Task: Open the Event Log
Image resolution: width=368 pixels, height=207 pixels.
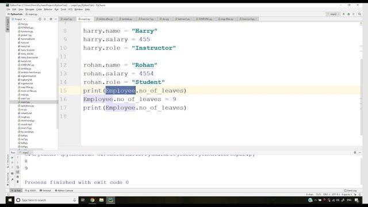Action: 350,190
